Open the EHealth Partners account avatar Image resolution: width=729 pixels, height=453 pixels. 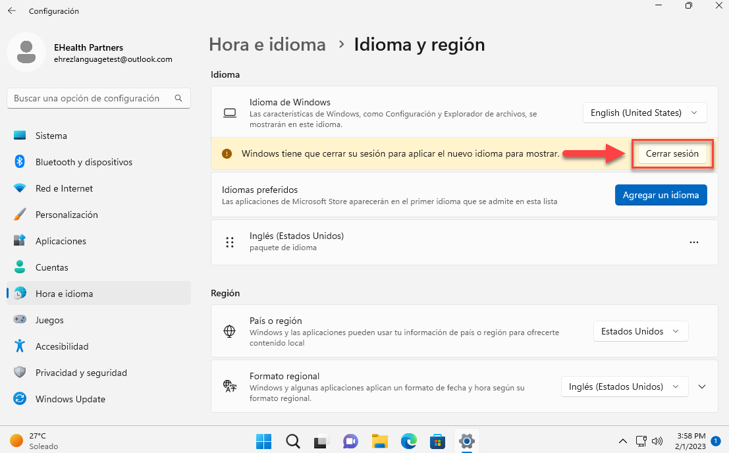26,52
